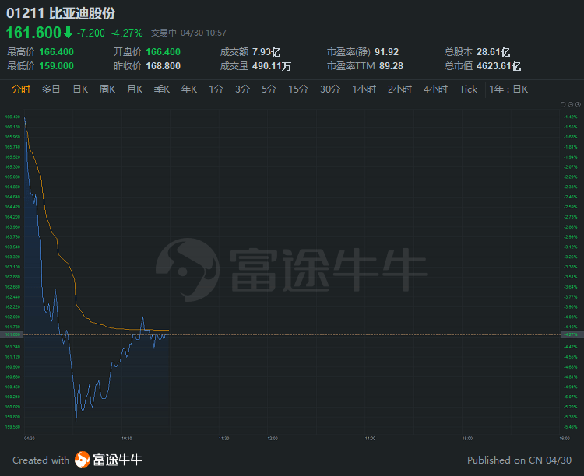Select the 分时 intraday tab
The width and height of the screenshot is (584, 476).
pyautogui.click(x=21, y=89)
